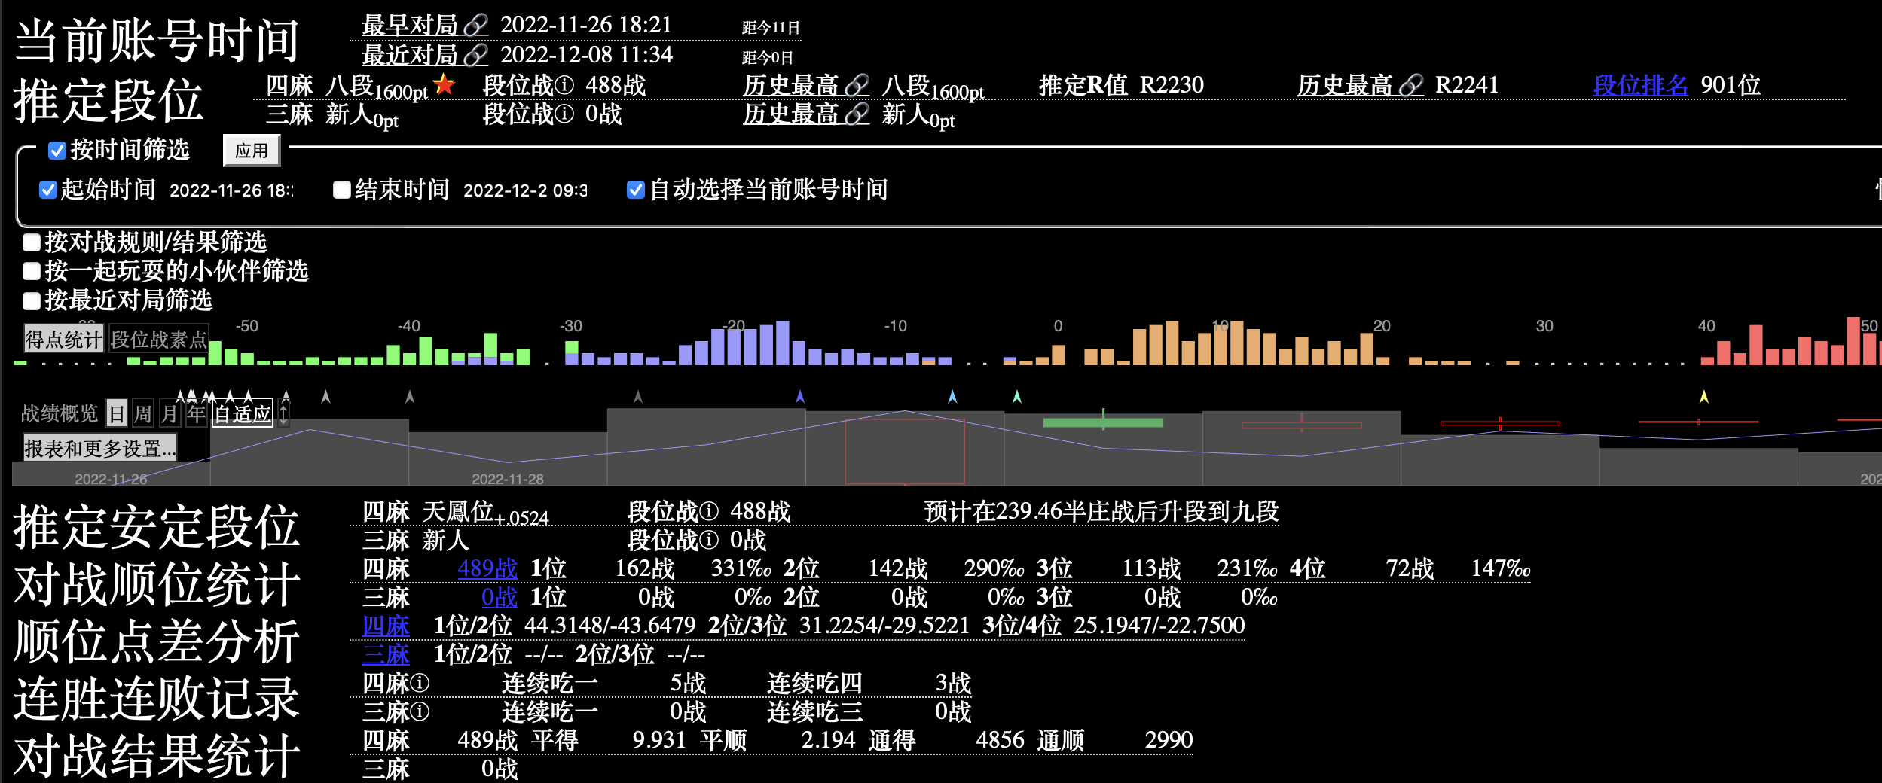1882x783 pixels.
Task: Select the light-blue arrow marker above the timeline
Action: [x=952, y=397]
